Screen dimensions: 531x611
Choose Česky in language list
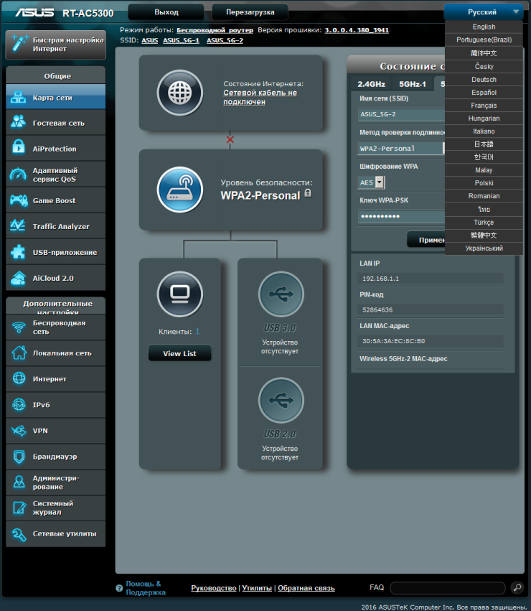tap(484, 66)
